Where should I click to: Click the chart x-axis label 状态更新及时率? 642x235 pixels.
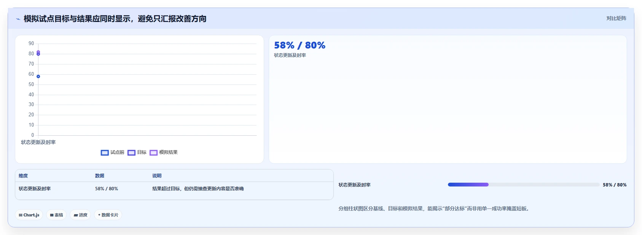pos(38,142)
